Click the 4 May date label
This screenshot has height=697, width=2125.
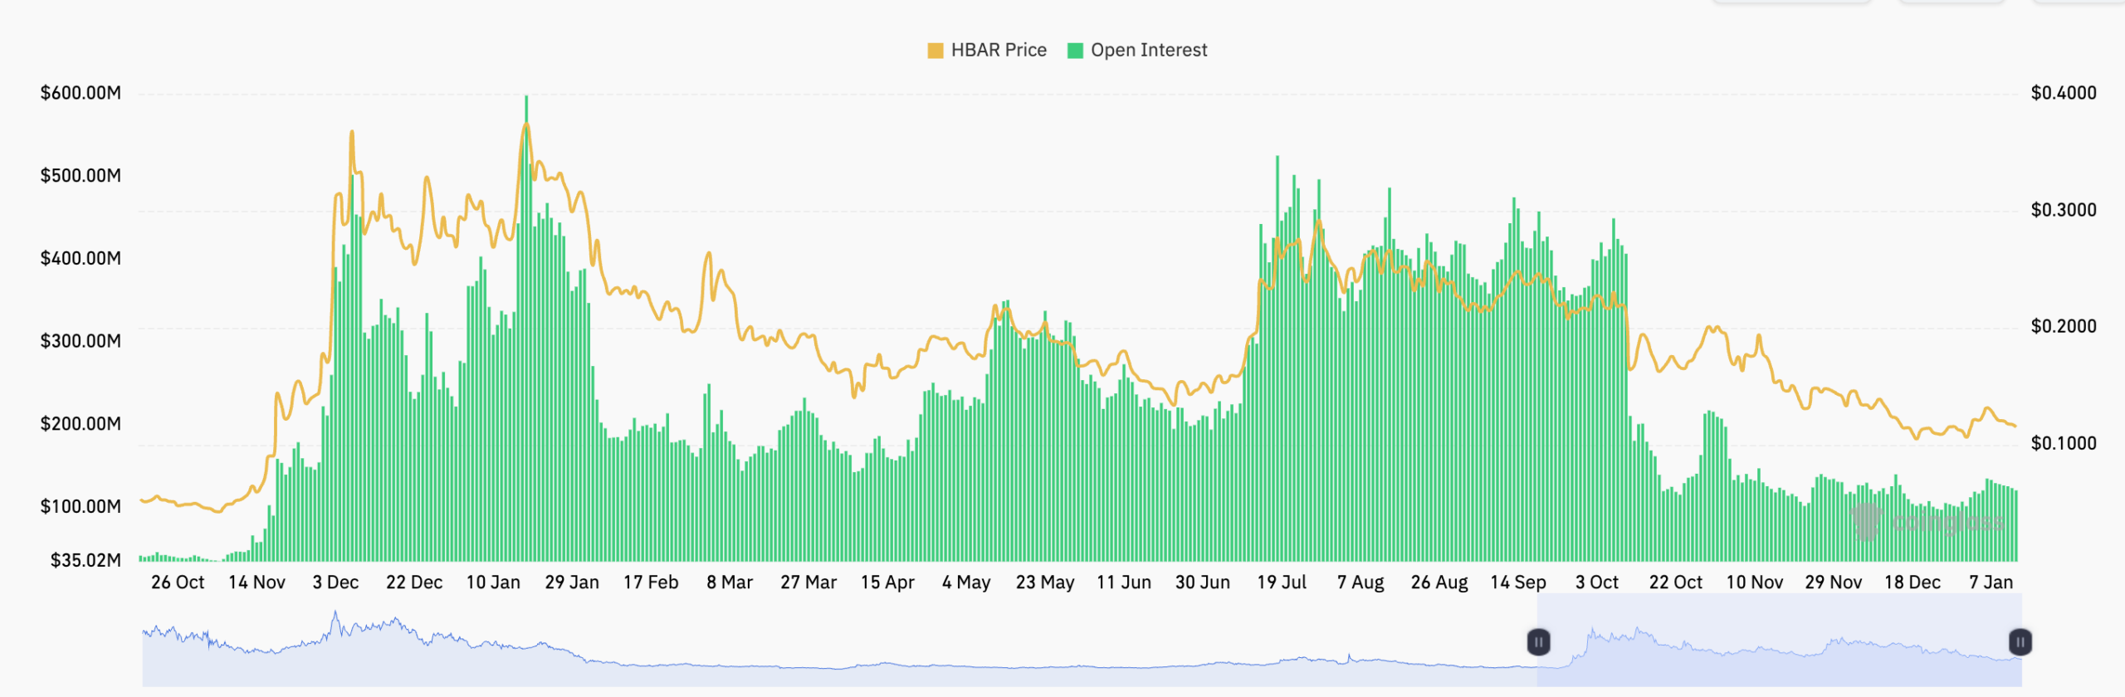click(x=966, y=582)
